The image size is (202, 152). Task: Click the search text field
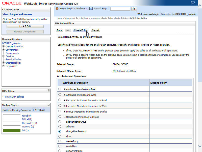[x=120, y=9]
